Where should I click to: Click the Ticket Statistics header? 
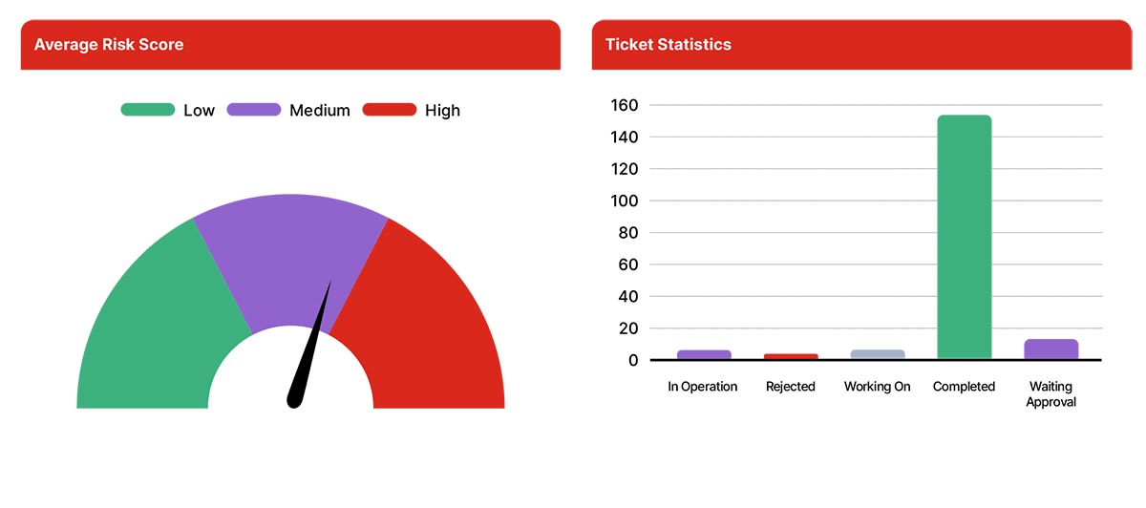tap(668, 45)
